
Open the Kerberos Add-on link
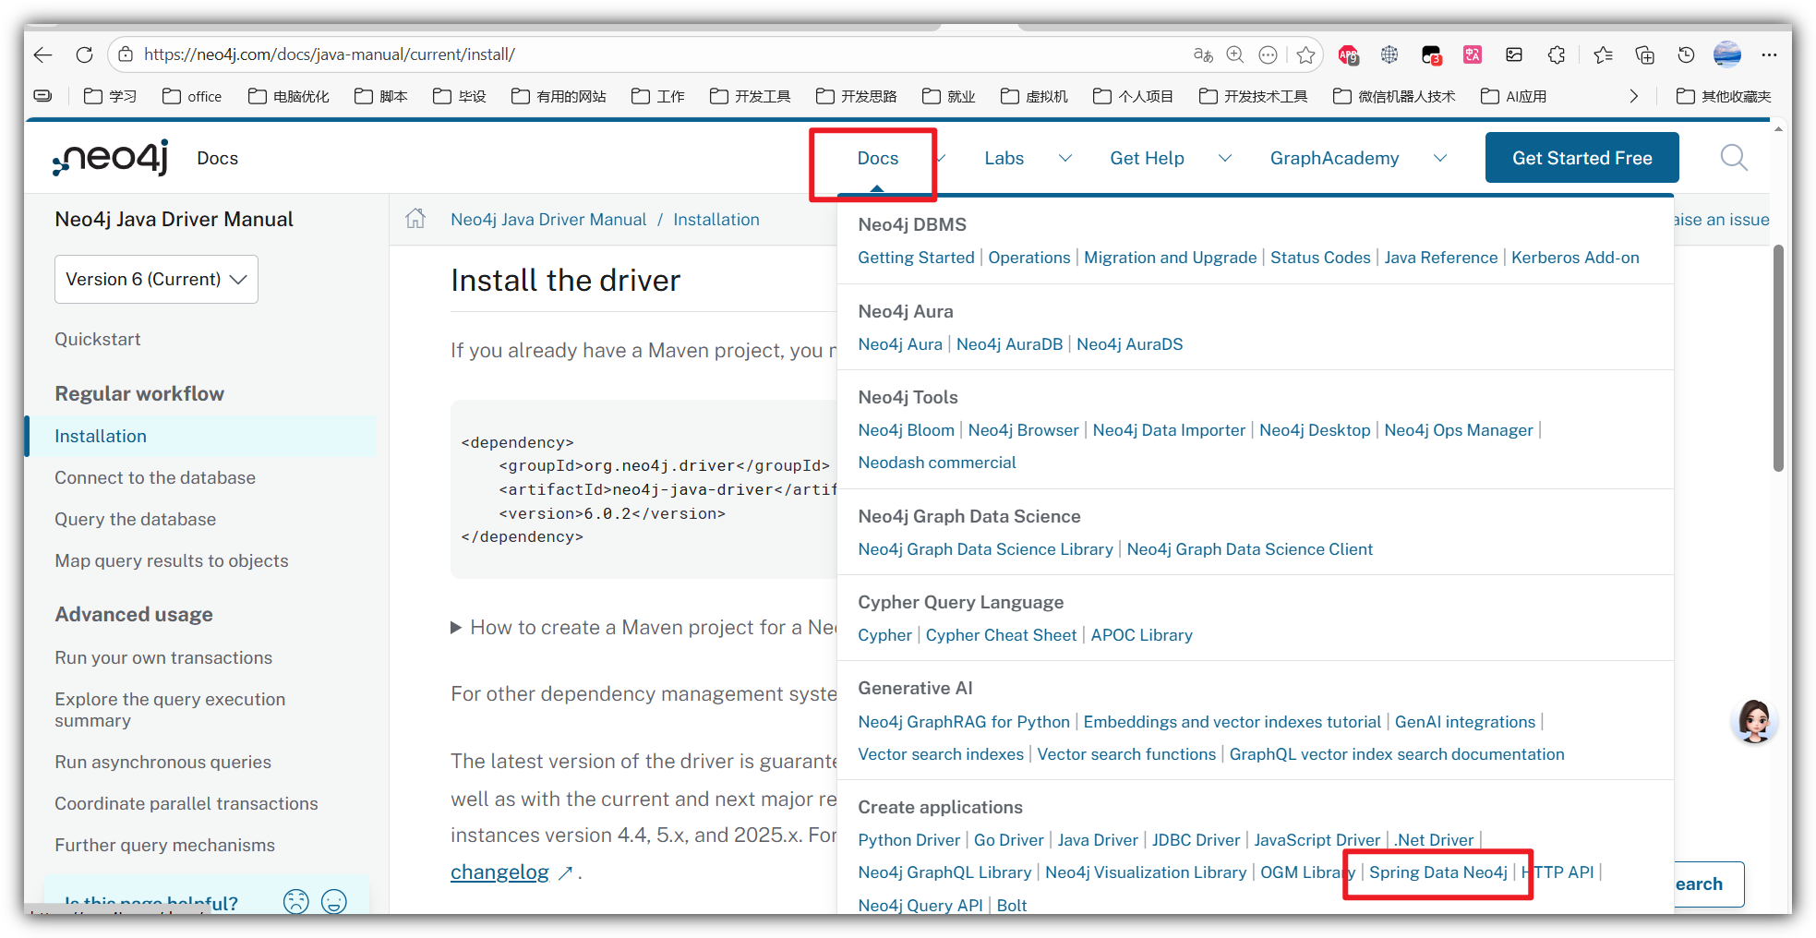pos(1575,258)
